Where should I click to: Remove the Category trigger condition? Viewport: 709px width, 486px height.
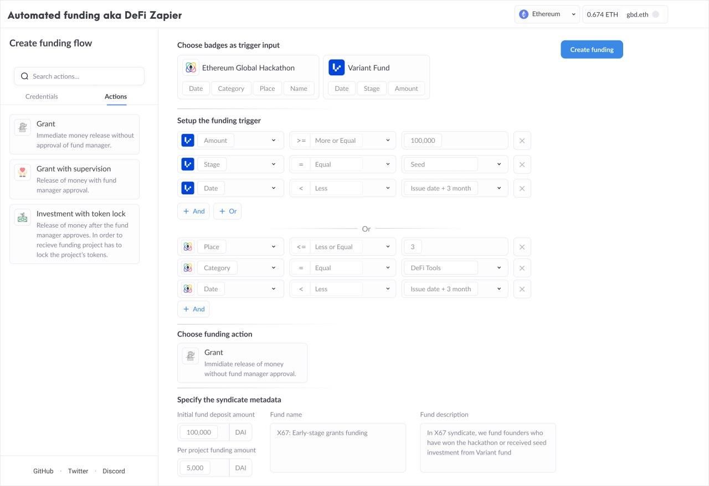[x=522, y=268]
